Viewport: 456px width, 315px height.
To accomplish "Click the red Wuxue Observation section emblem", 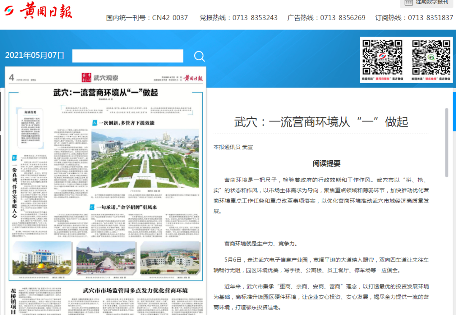I will coord(86,78).
